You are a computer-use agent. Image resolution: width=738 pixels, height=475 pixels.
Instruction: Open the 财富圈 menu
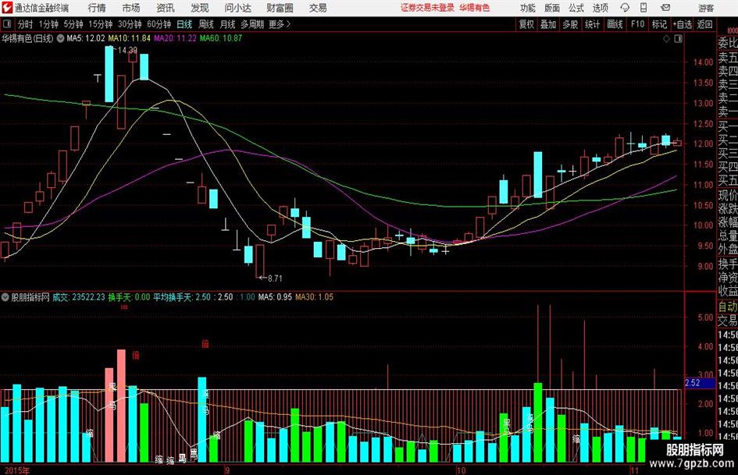coord(280,8)
